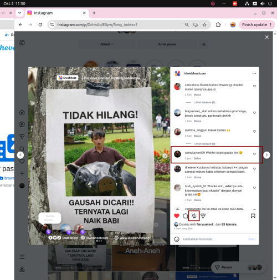The height and width of the screenshot is (280, 277).
Task: Open Messages paper plane in the sidebar
Action: (x=22, y=137)
